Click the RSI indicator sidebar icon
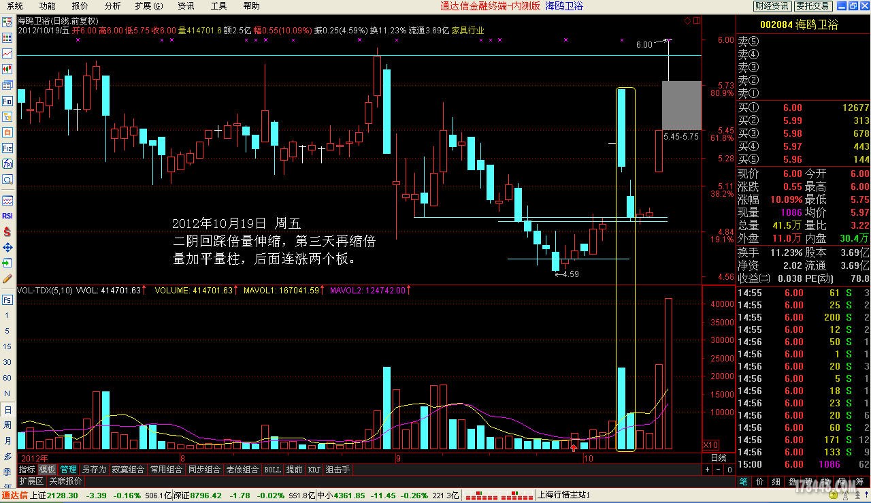Screen dimensions: 871x503 pos(7,216)
